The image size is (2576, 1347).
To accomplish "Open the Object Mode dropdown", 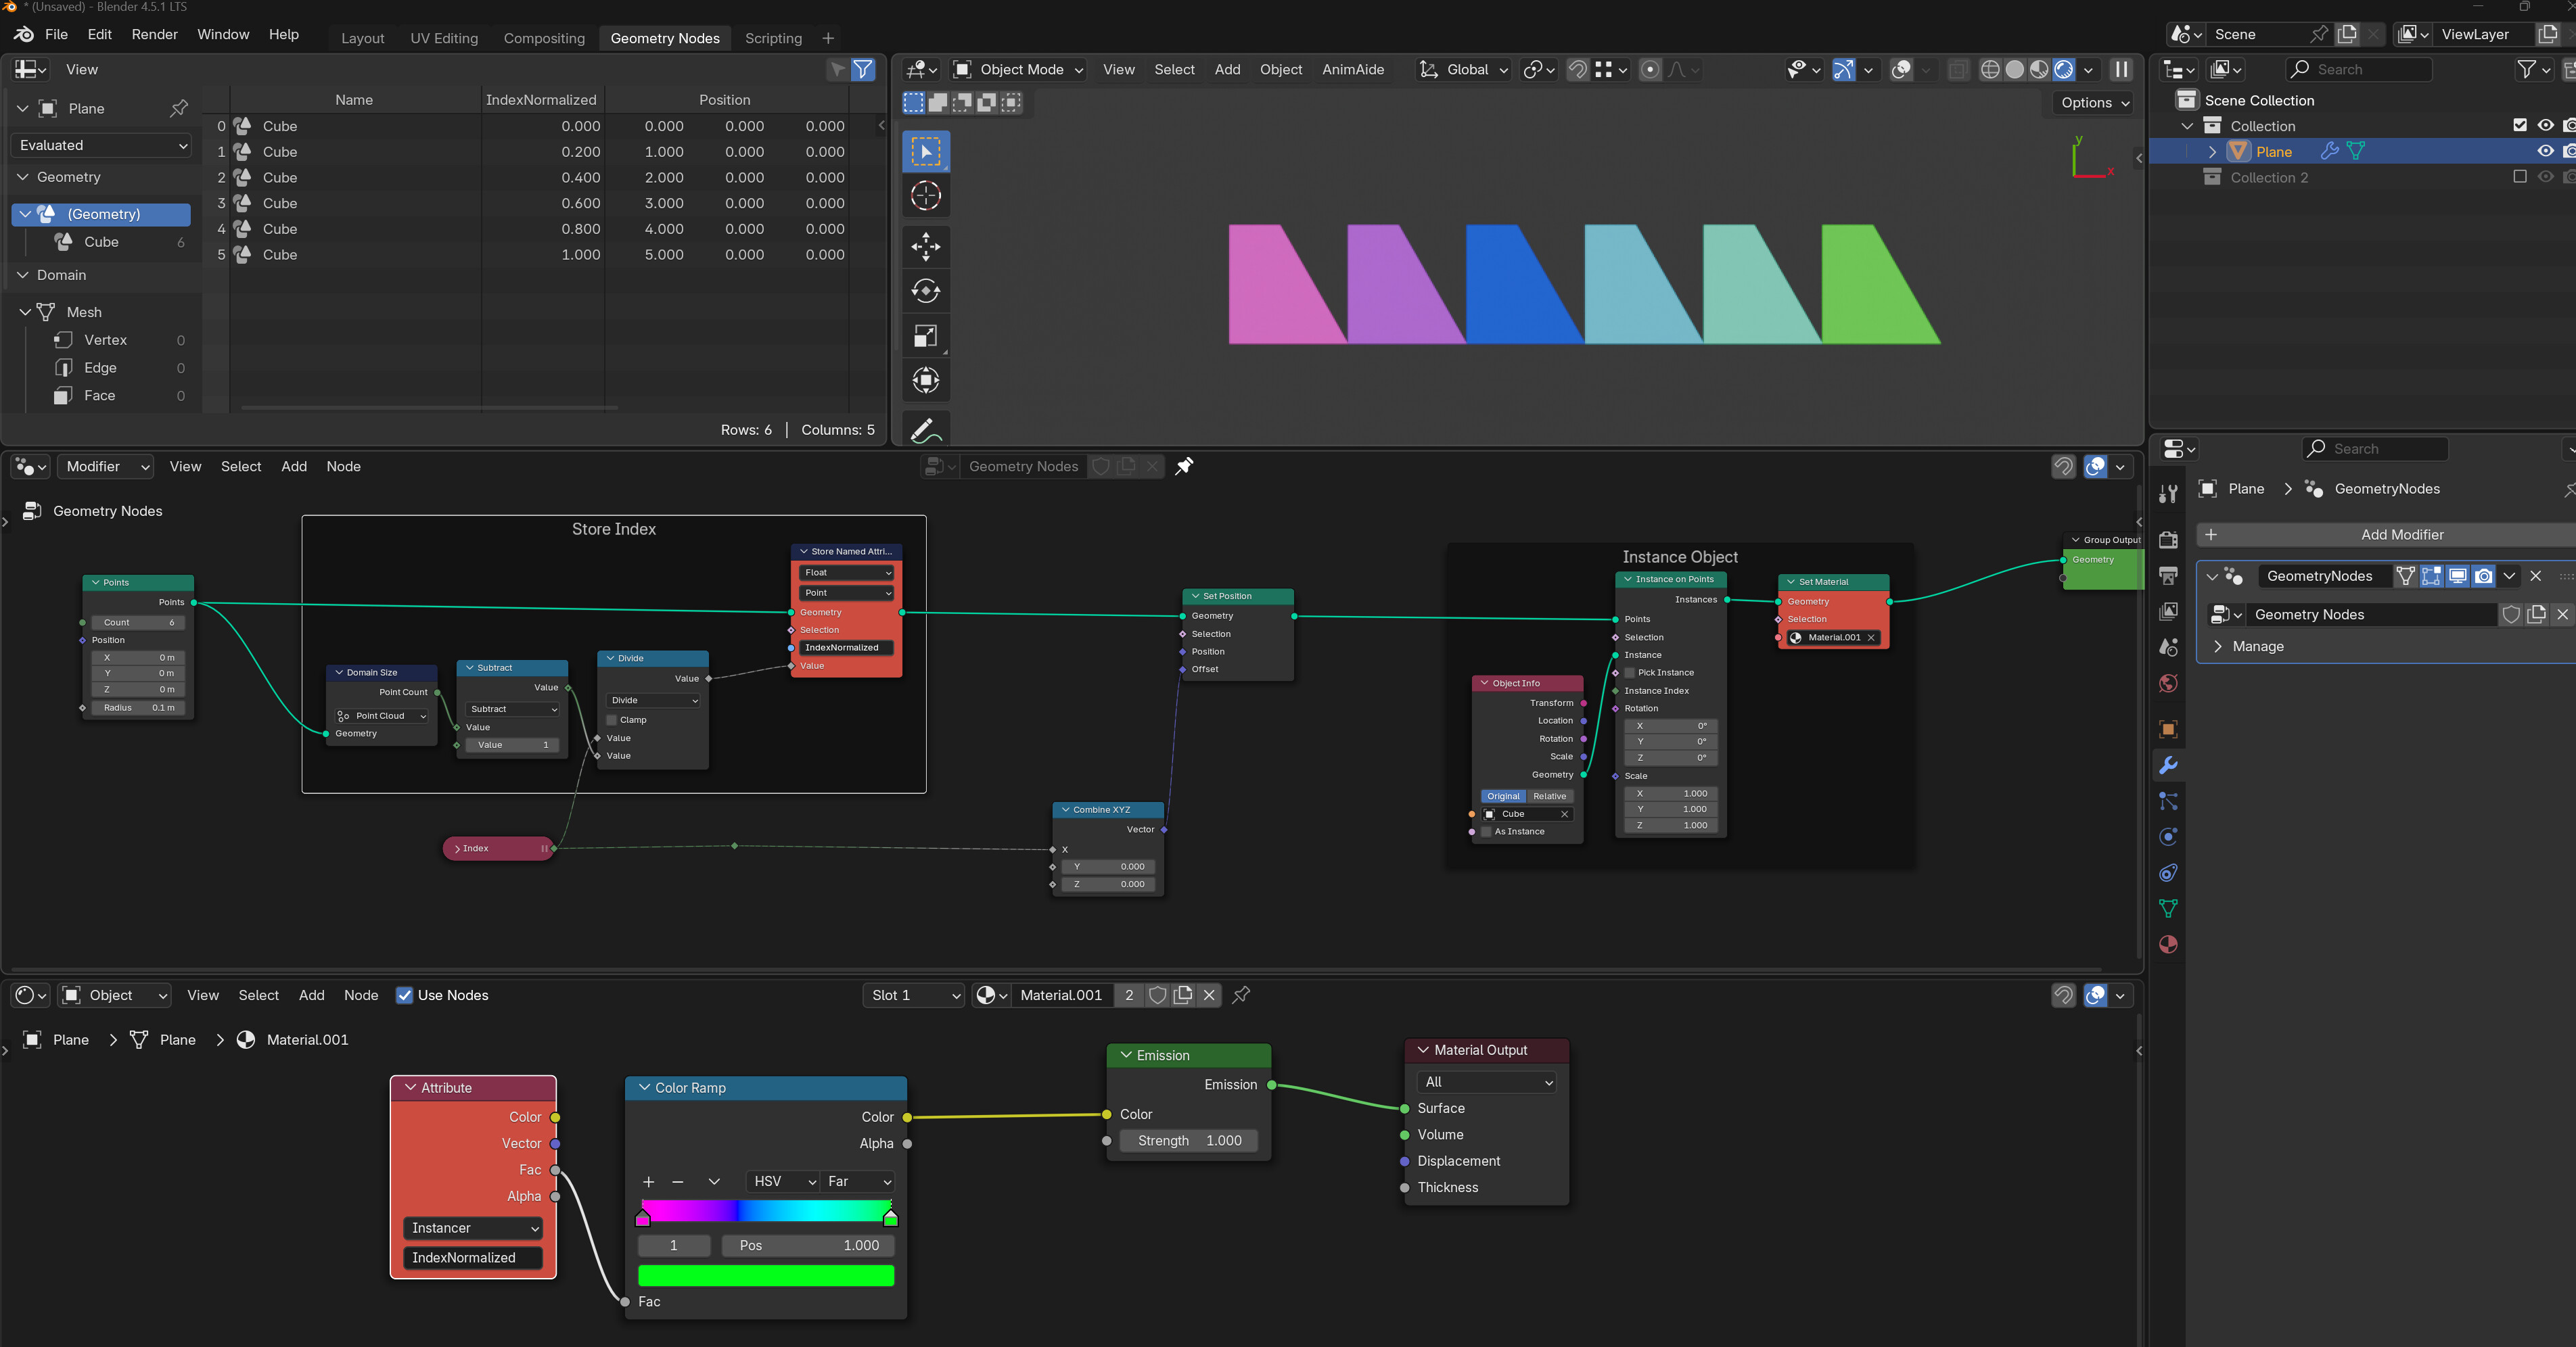I will coord(1018,69).
